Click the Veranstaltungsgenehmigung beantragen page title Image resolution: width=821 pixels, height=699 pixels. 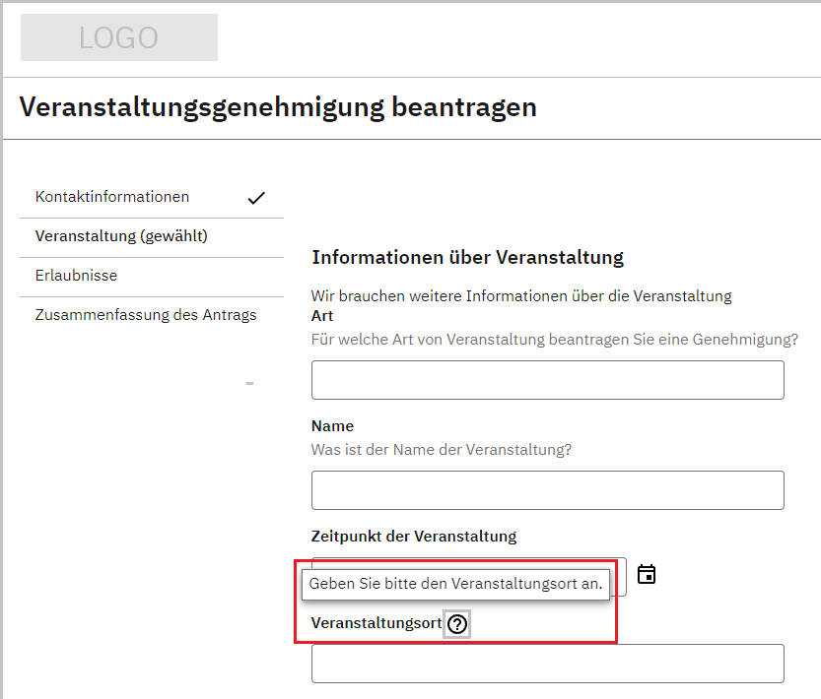(x=278, y=106)
